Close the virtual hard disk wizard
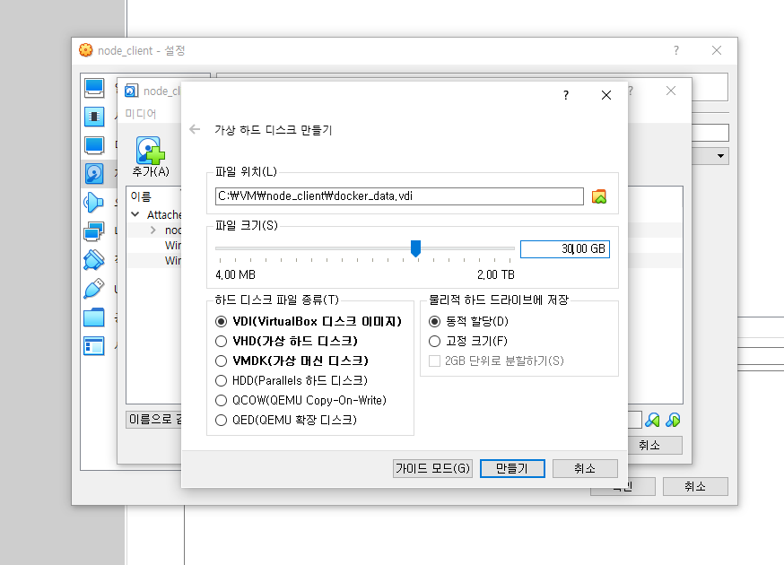The image size is (784, 565). coord(606,95)
